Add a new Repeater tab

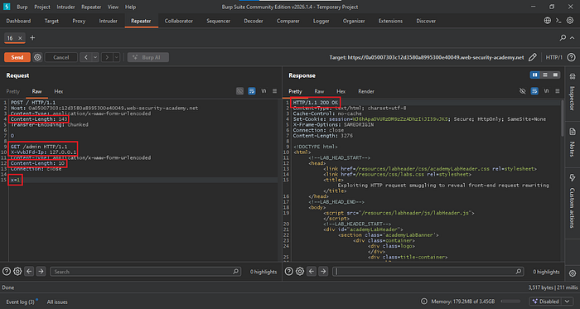pyautogui.click(x=32, y=38)
